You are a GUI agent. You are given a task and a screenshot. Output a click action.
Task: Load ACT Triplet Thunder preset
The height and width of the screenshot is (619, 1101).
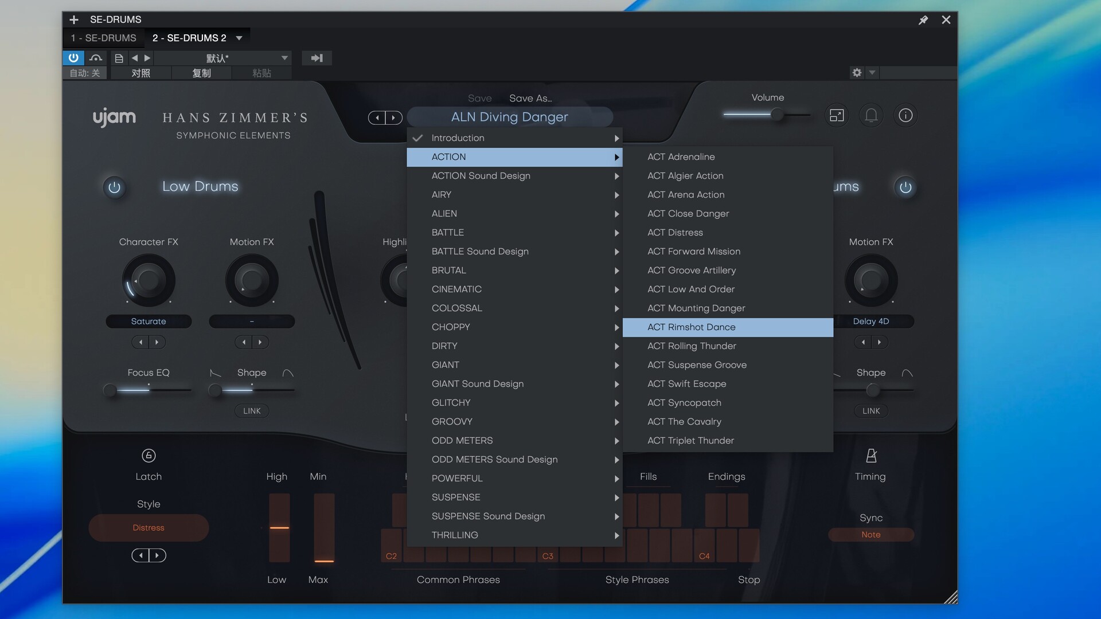tap(728, 441)
